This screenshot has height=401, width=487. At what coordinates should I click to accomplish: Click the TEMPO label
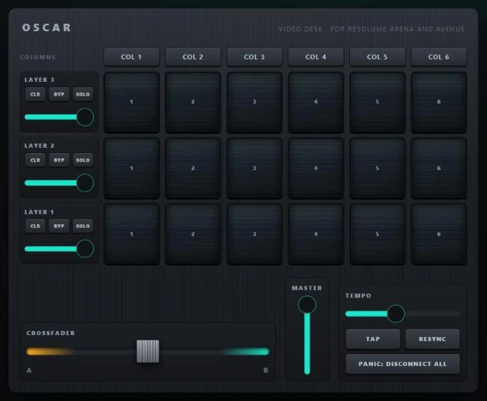[x=358, y=295]
